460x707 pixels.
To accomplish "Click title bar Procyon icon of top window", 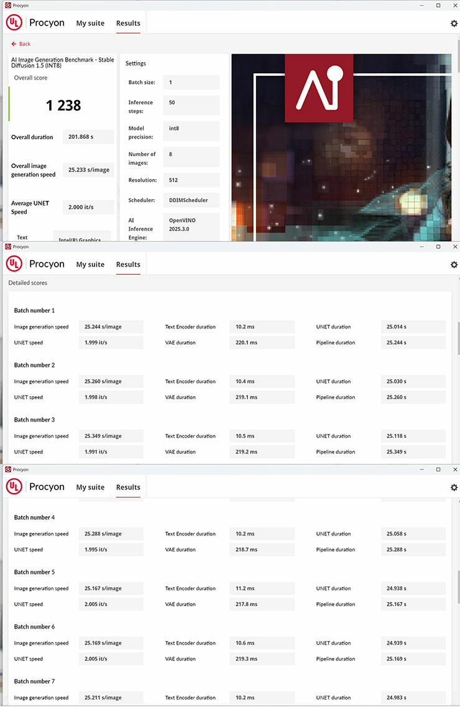I will tap(8, 6).
